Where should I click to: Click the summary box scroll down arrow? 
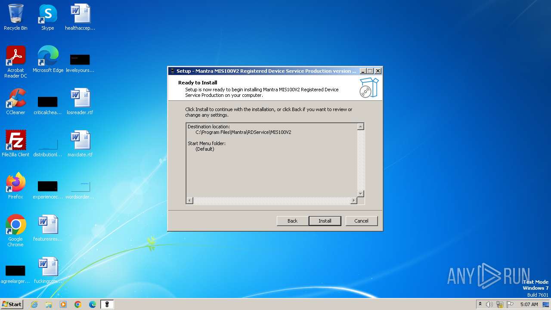(x=361, y=194)
